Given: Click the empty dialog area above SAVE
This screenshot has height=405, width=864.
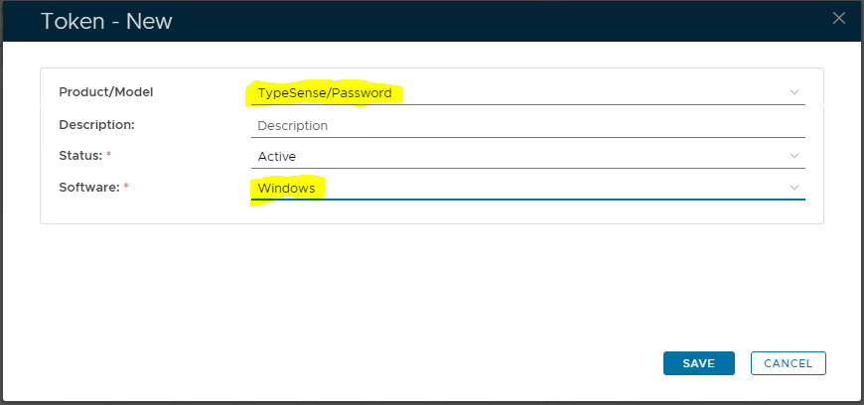Looking at the screenshot, I should 695,298.
